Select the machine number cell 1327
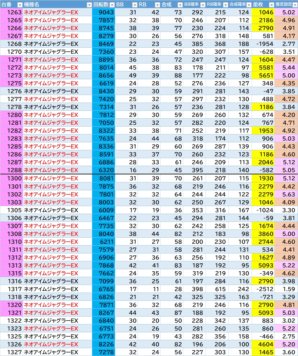This screenshot has height=356, width=298. 12,352
